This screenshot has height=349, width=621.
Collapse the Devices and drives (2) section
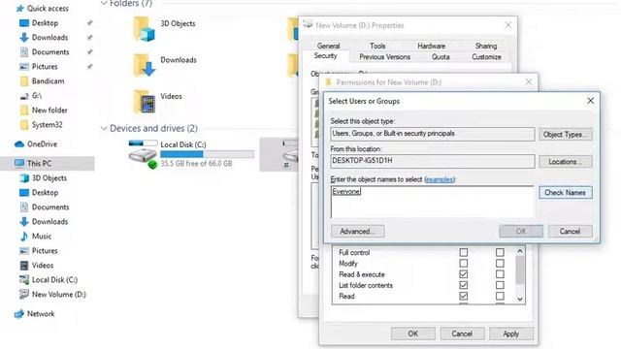[104, 128]
